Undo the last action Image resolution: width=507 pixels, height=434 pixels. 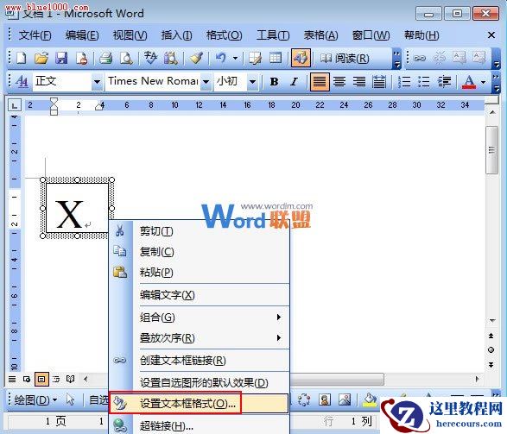[221, 59]
